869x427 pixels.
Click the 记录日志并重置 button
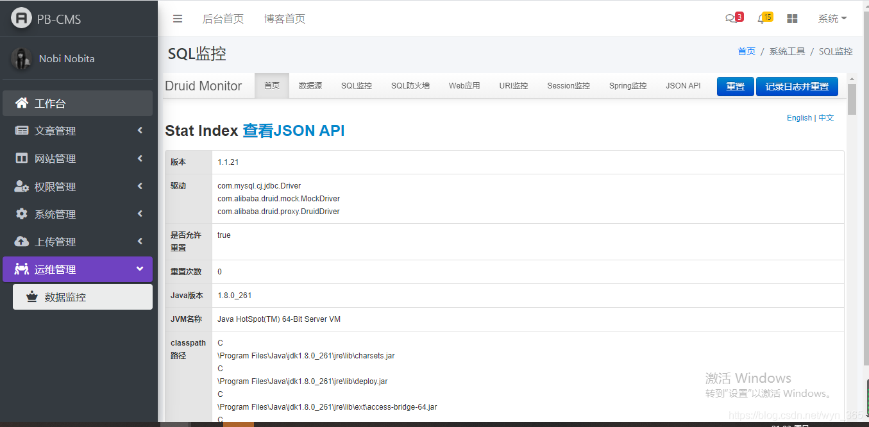point(797,85)
